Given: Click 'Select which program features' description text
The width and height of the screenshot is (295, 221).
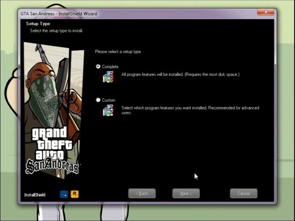Looking at the screenshot, I should pyautogui.click(x=190, y=110).
